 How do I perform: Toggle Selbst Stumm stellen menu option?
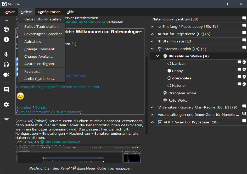tap(41, 19)
